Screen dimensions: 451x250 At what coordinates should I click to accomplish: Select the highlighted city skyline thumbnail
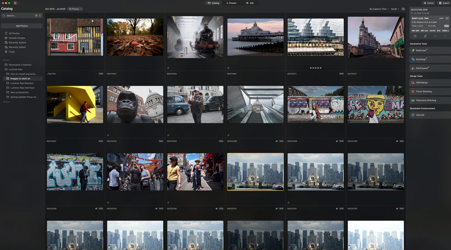(255, 172)
